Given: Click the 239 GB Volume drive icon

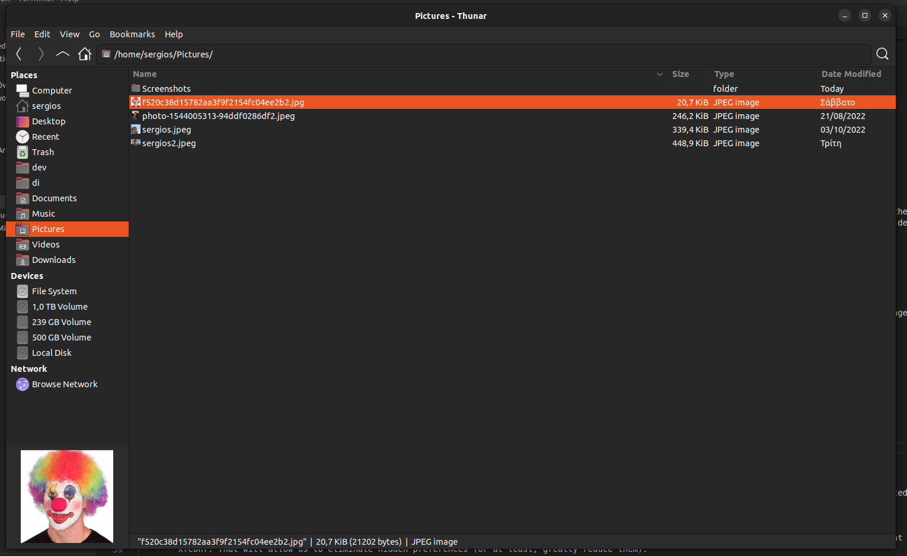Looking at the screenshot, I should pos(23,322).
